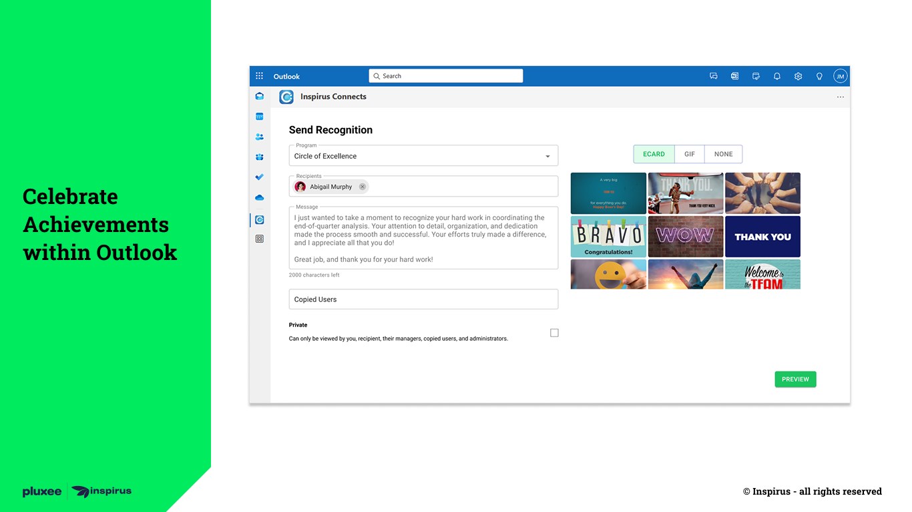Open the To Do checkmark icon
Image resolution: width=912 pixels, height=512 pixels.
[260, 177]
